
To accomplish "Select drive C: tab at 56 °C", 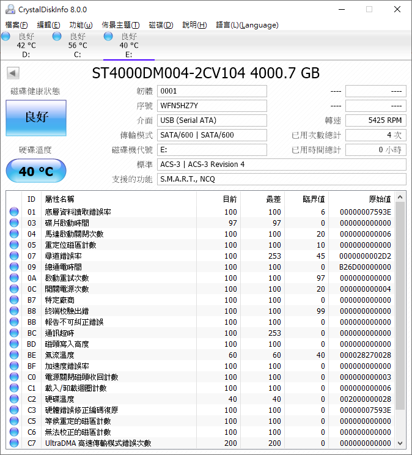I will [78, 45].
